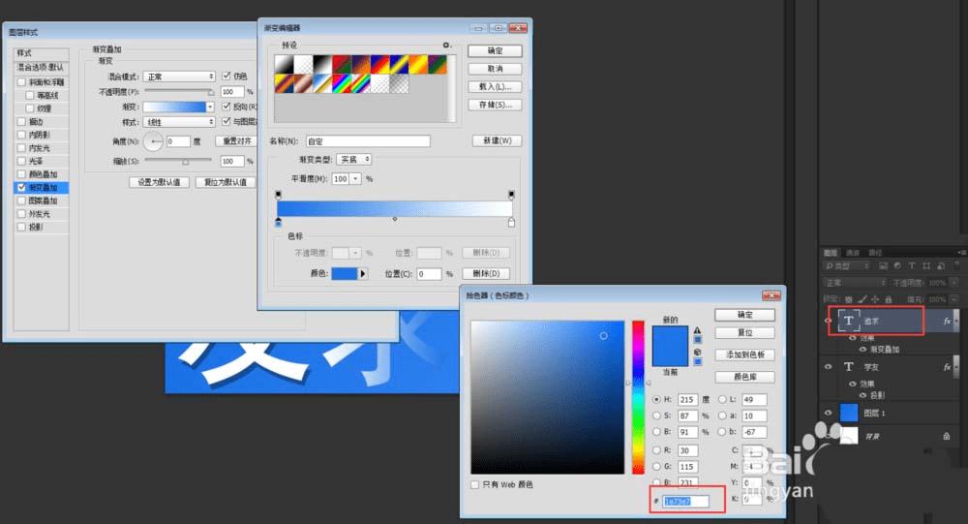Hide the 图层 1 layer with its eye icon
Viewport: 968px width, 524px height.
828,413
